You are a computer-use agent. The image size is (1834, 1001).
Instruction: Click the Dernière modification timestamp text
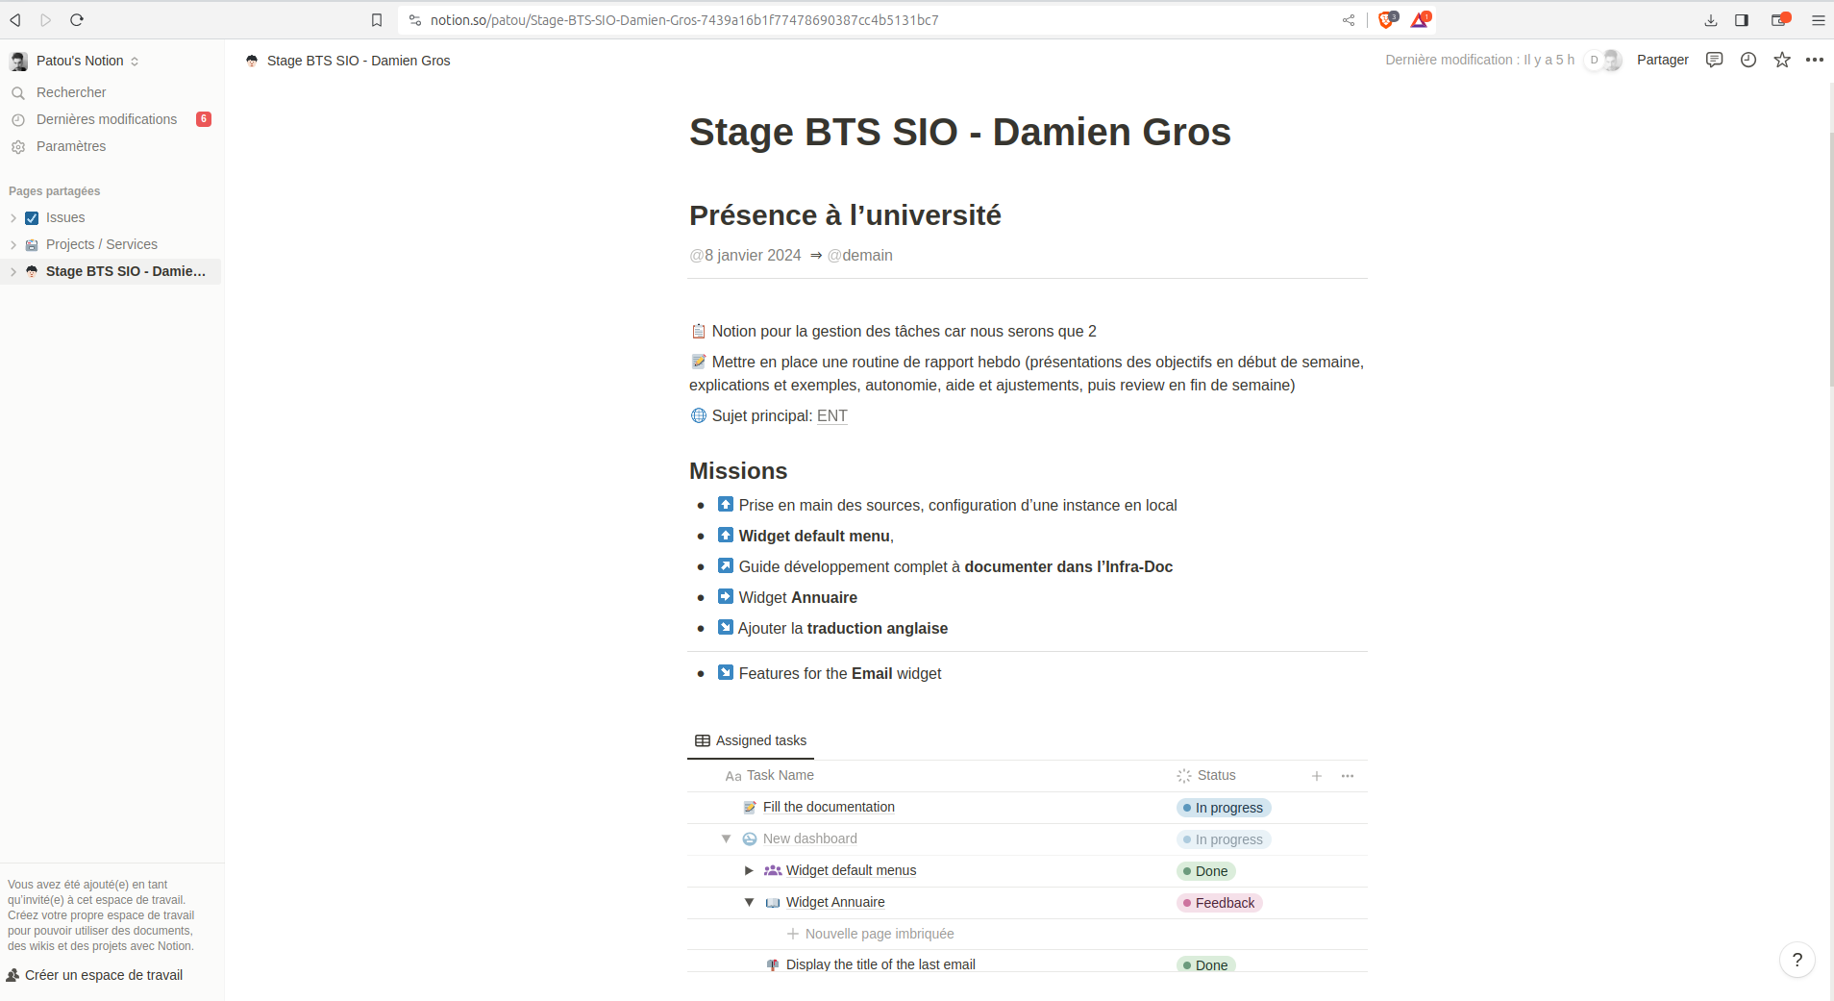pos(1479,60)
